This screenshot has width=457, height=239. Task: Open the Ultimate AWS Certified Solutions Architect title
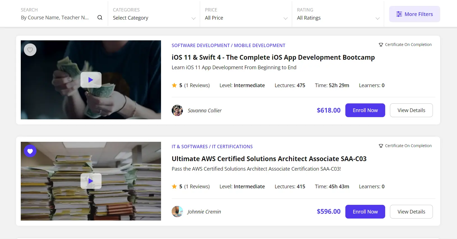click(x=269, y=159)
